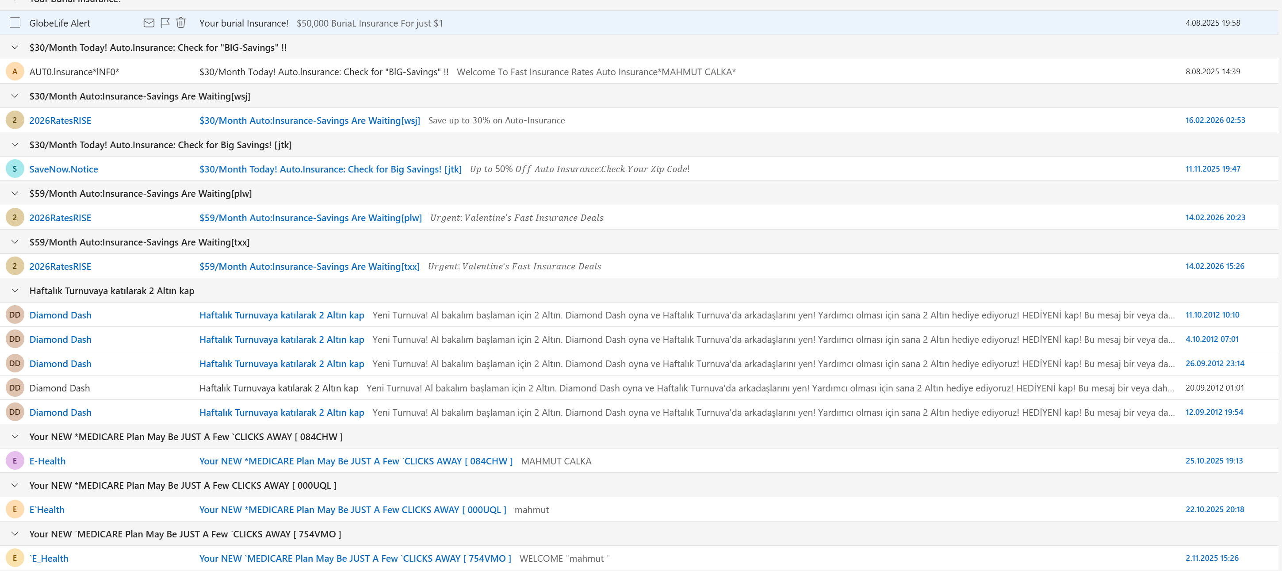Viewport: 1282px width, 571px height.
Task: Open the $30/Month Big Savings [jtk] email
Action: pyautogui.click(x=330, y=169)
